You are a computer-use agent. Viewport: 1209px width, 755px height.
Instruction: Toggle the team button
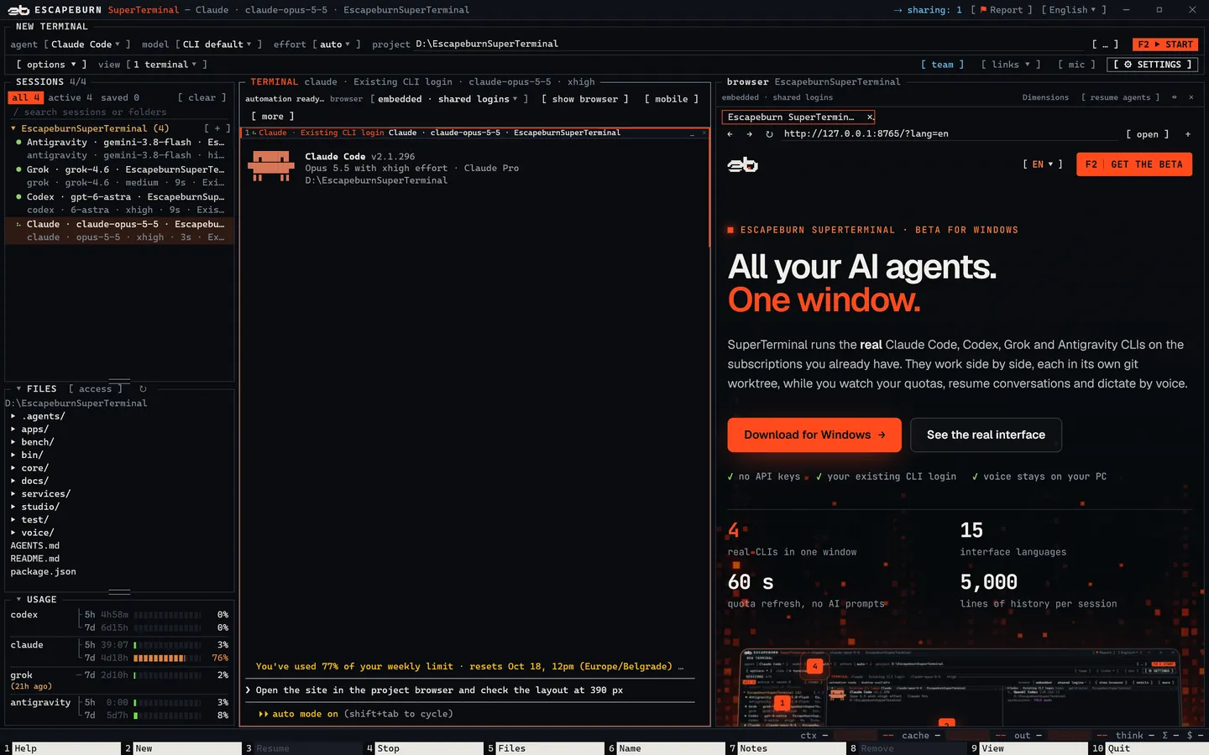pos(942,65)
